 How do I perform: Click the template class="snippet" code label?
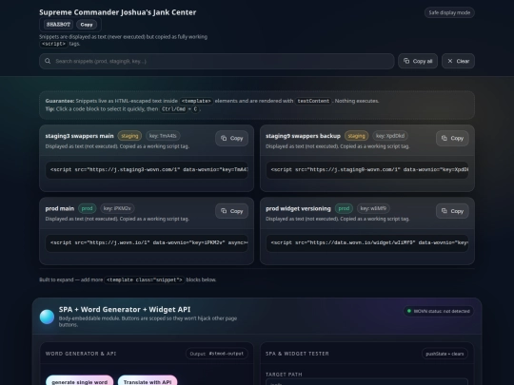[x=145, y=279]
